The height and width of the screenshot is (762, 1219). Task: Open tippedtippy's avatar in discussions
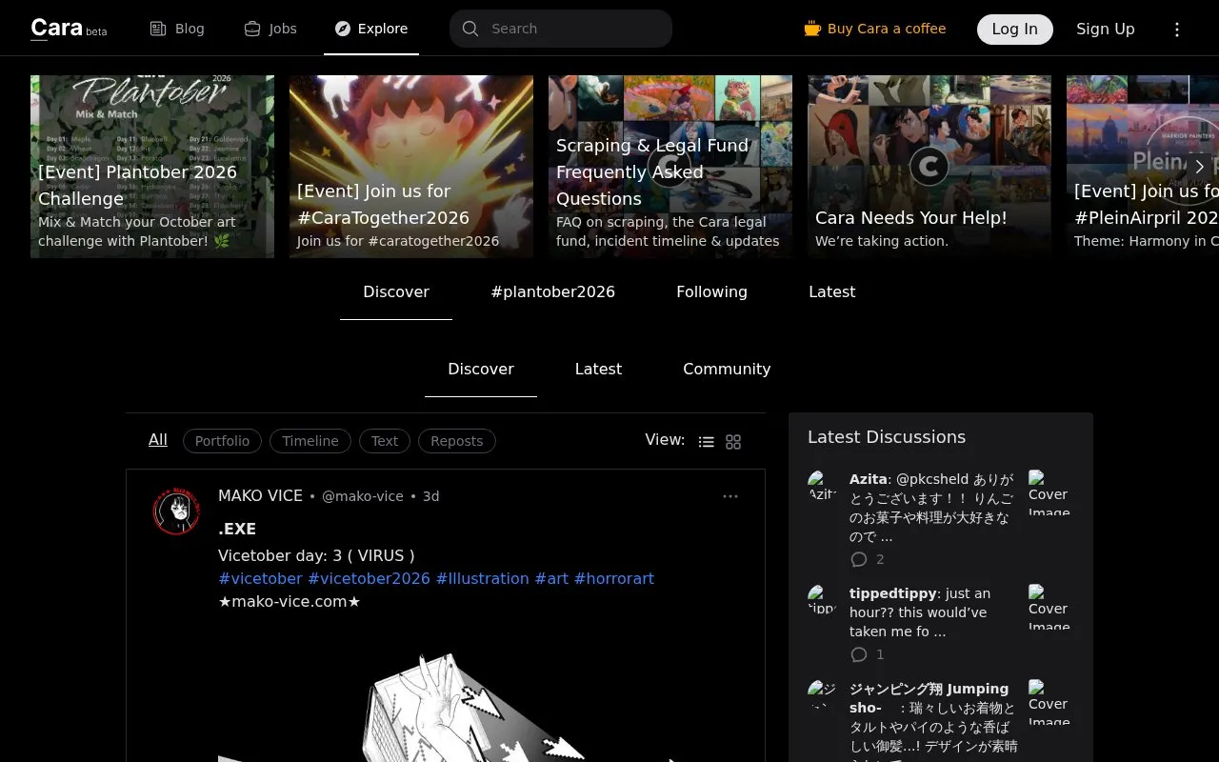point(822,599)
